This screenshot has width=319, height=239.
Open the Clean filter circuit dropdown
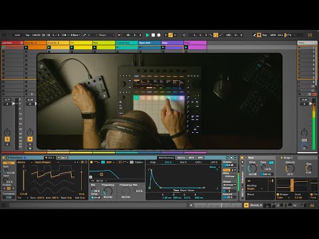click(x=139, y=162)
